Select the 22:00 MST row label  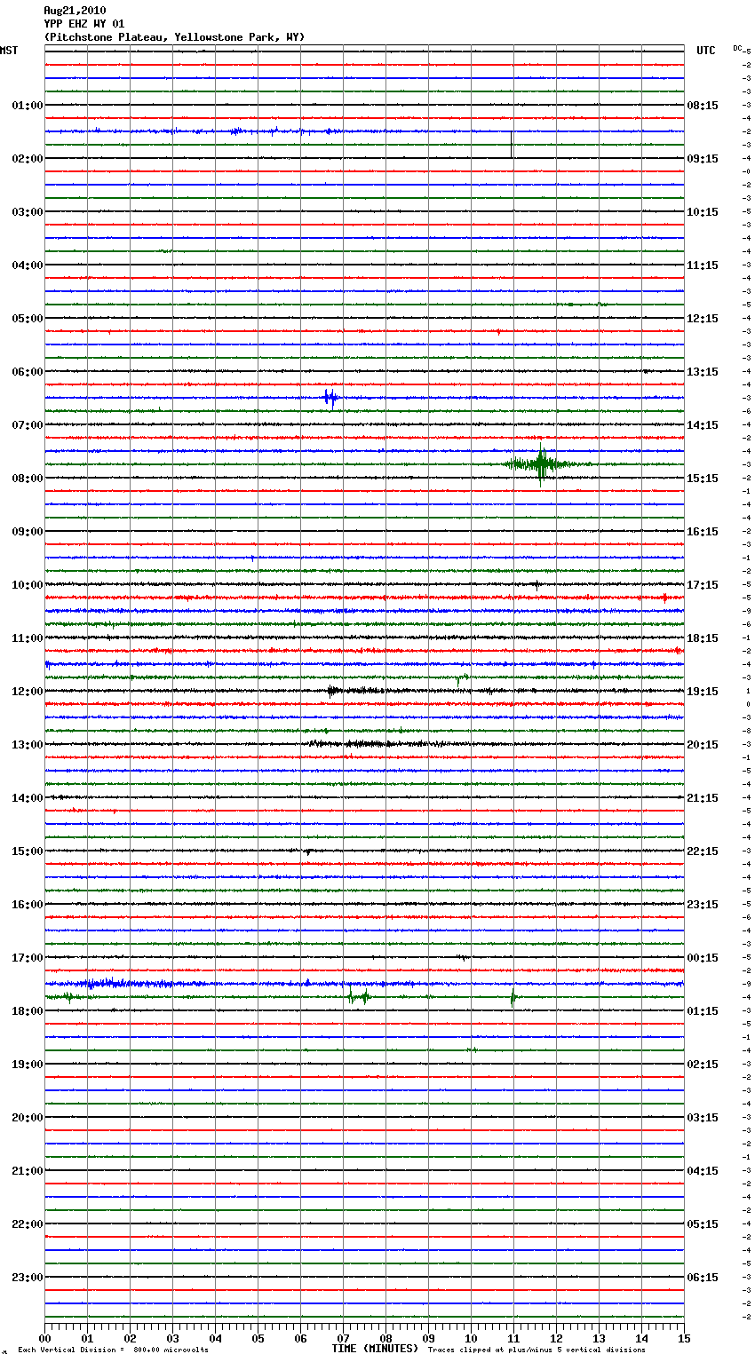coord(28,1224)
